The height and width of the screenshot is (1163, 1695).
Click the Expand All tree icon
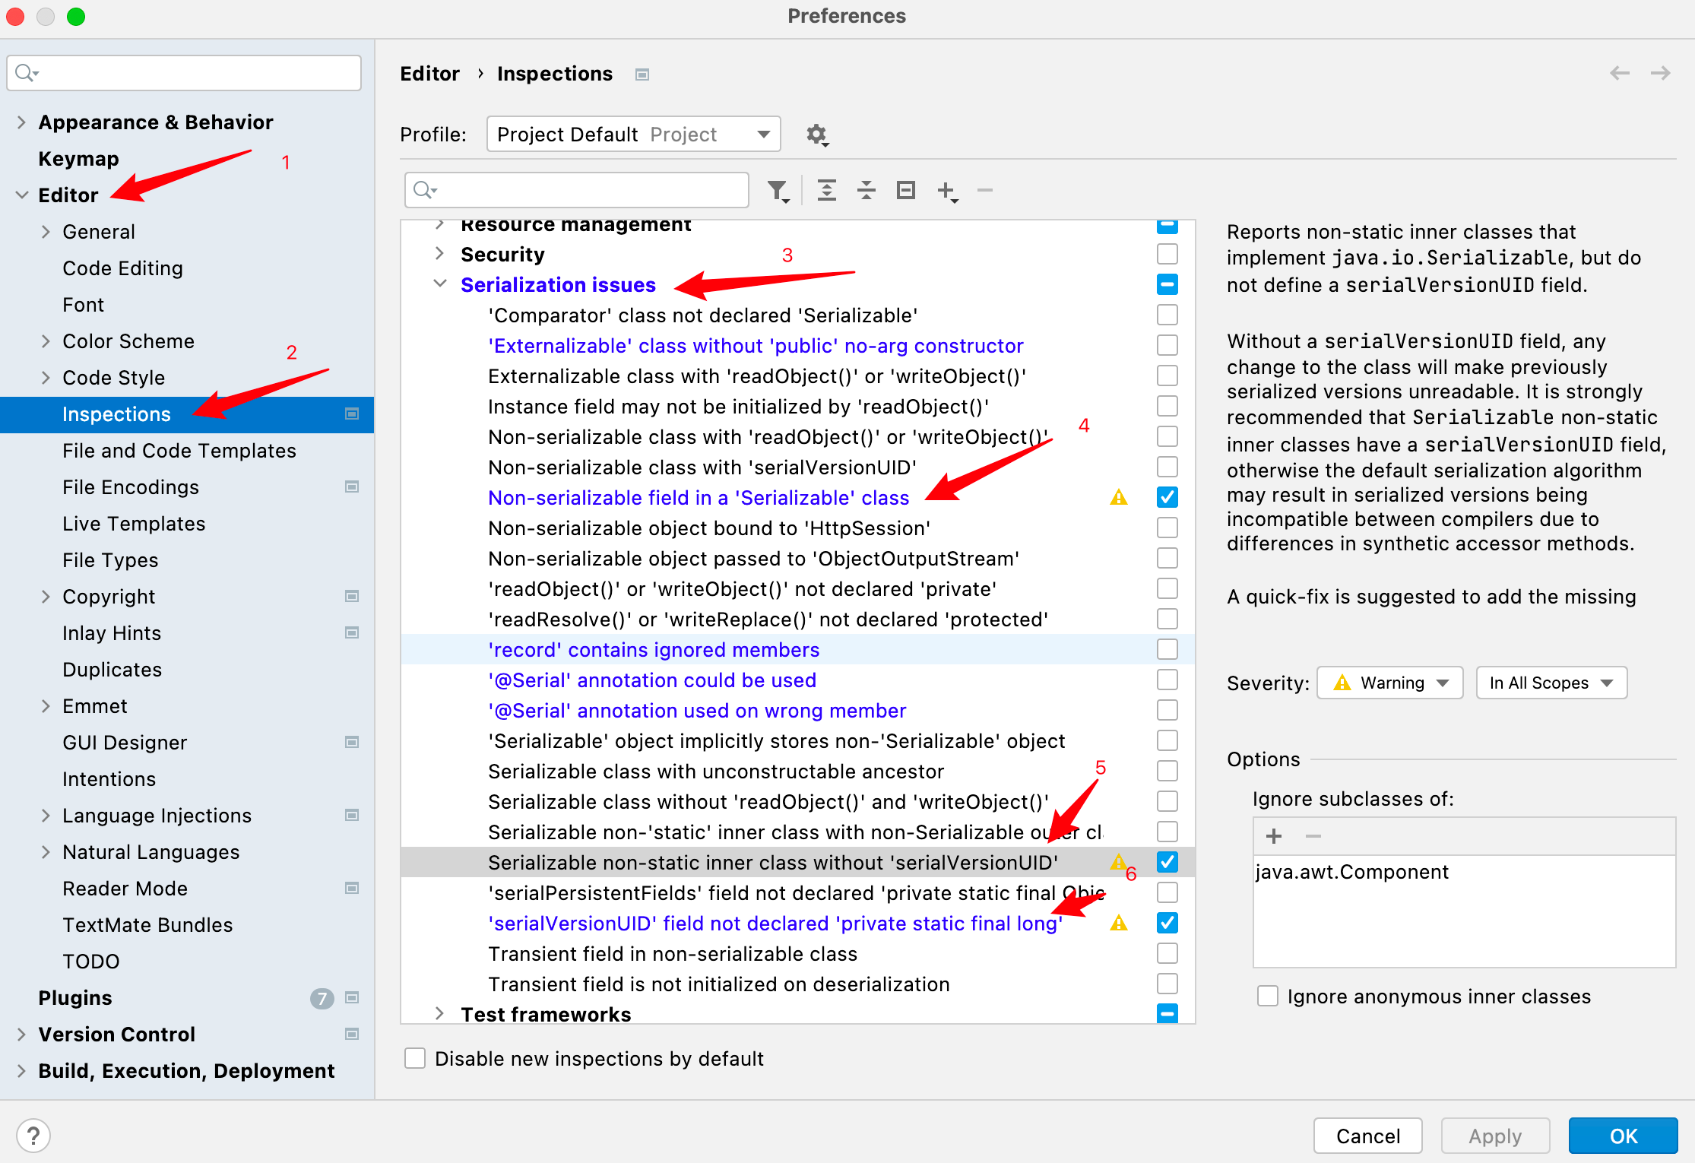tap(826, 190)
